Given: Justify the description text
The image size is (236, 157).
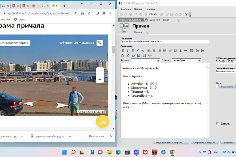Looking at the screenshot, I should (164, 51).
